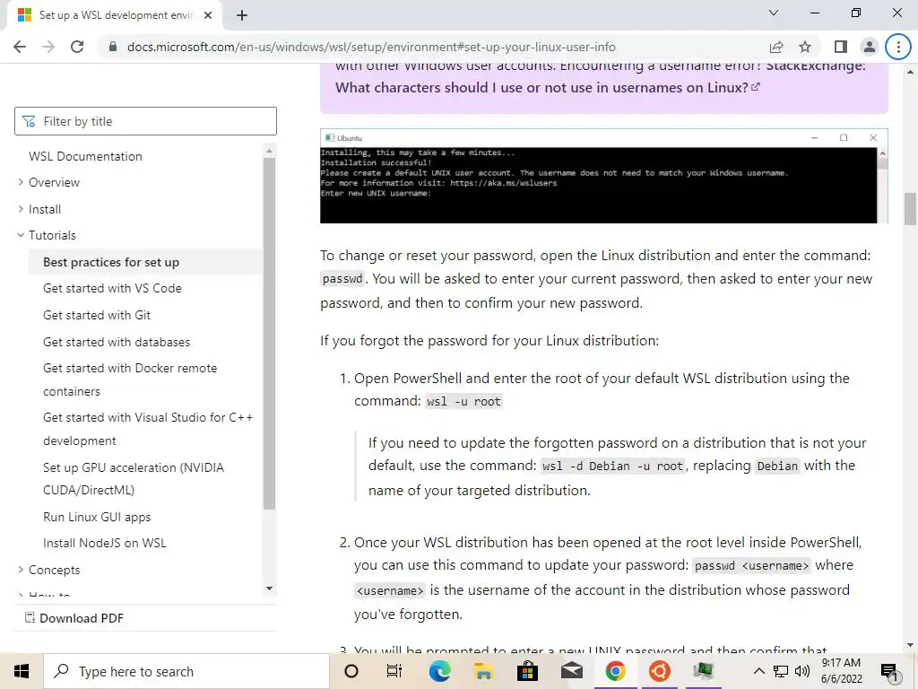
Task: Click page scrollbar down arrow
Action: (x=910, y=645)
